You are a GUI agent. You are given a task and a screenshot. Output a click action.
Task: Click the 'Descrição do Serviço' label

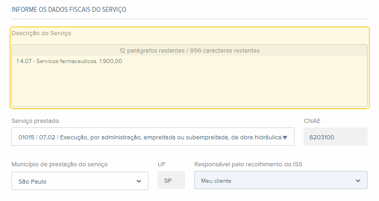42,33
